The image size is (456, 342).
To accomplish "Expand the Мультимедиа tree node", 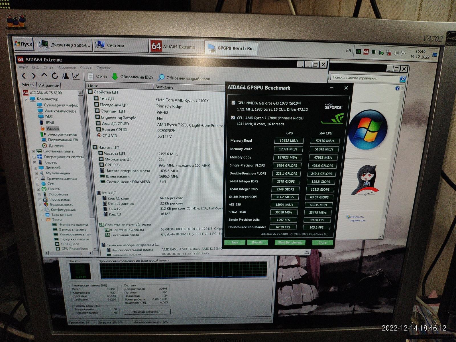I will click(36, 173).
